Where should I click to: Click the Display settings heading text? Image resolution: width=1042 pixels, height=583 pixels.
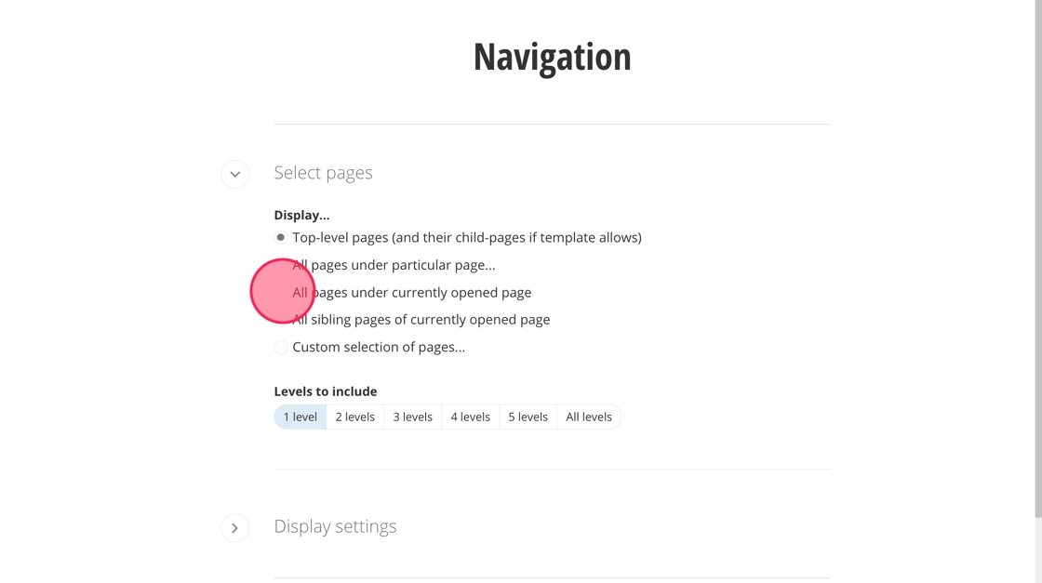335,526
